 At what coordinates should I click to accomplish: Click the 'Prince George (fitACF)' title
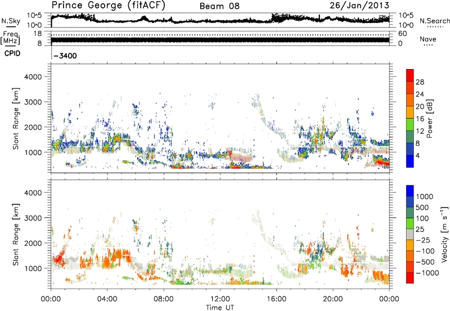pos(109,6)
